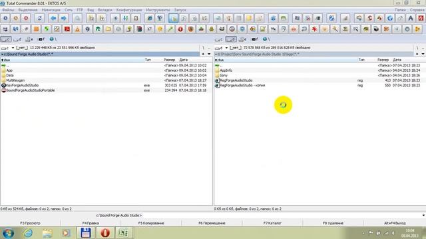Open right panel favorites asterisk button
This screenshot has width=426, height=239.
click(x=417, y=54)
